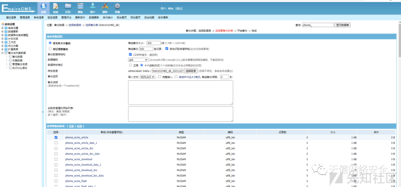Open the 模板 template icon section
This screenshot has height=187, width=401.
click(x=80, y=8)
